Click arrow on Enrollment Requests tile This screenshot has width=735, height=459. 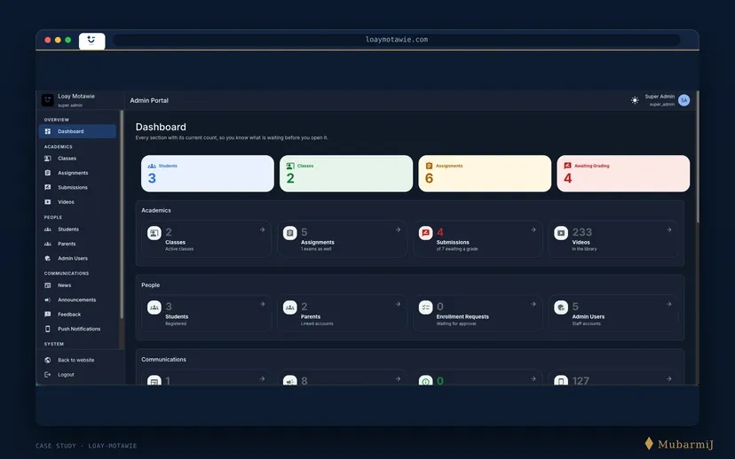point(533,304)
